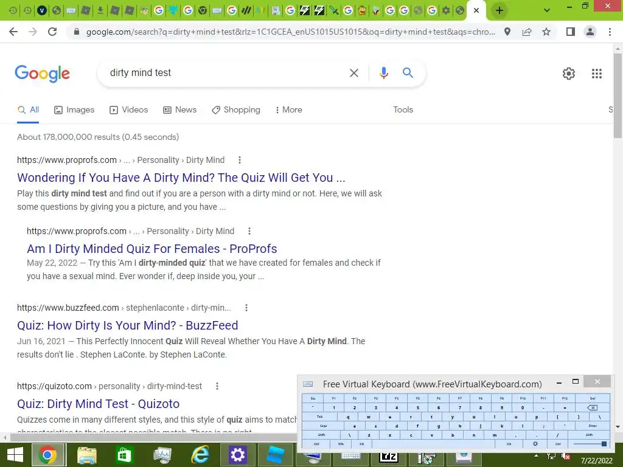Submit search with magnifier icon
Image resolution: width=623 pixels, height=467 pixels.
(x=408, y=73)
